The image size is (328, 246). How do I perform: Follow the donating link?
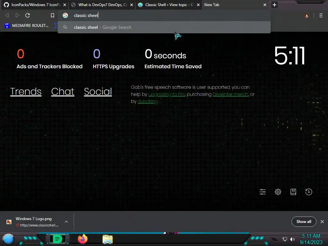[x=147, y=101]
